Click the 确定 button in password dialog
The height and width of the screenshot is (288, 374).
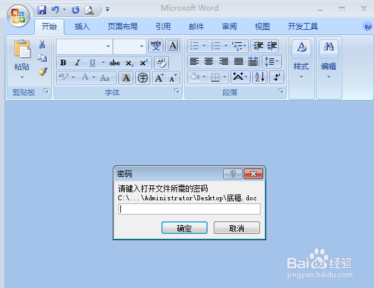(185, 228)
